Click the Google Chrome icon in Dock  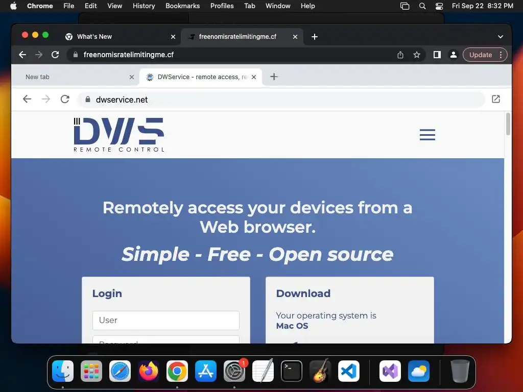(x=177, y=371)
